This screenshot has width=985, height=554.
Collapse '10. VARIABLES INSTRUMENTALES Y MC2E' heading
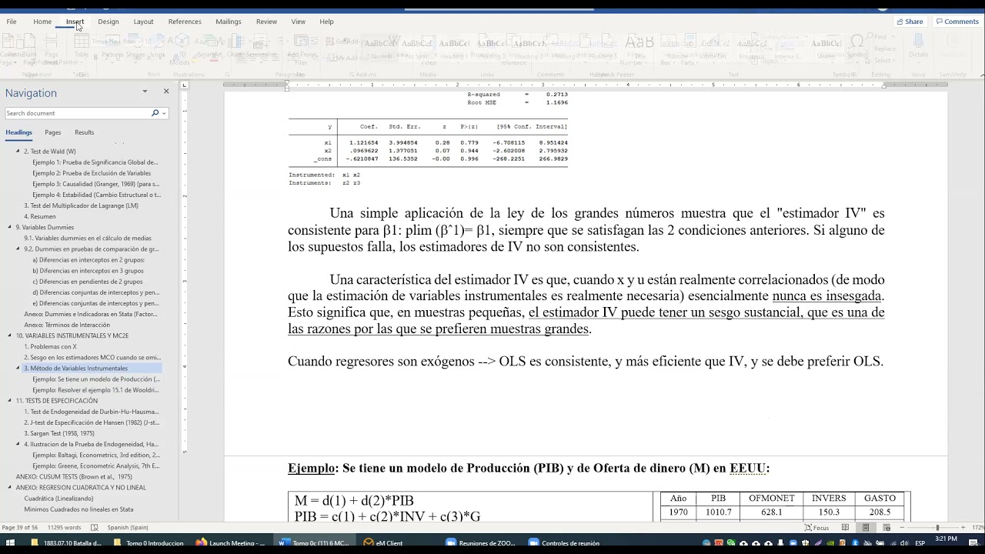tap(9, 335)
